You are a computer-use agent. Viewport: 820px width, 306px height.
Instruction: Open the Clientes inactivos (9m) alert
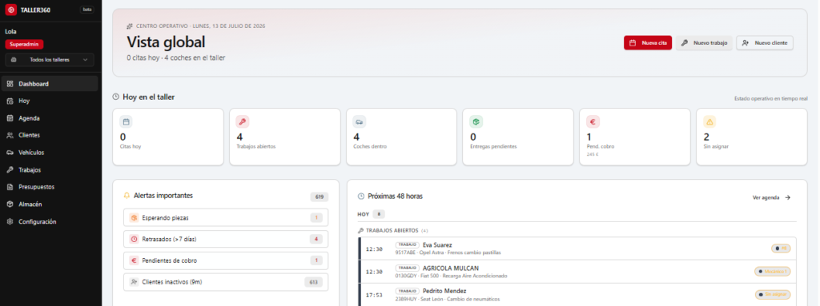tap(226, 282)
